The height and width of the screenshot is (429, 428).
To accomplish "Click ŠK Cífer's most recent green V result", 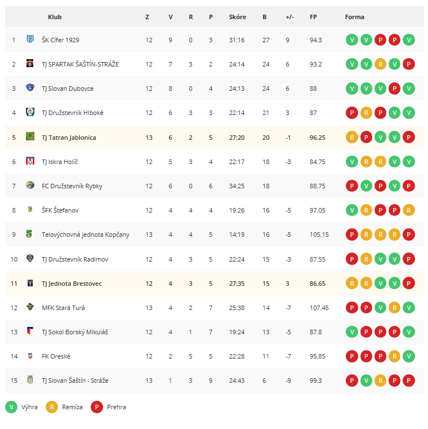I will pyautogui.click(x=409, y=40).
